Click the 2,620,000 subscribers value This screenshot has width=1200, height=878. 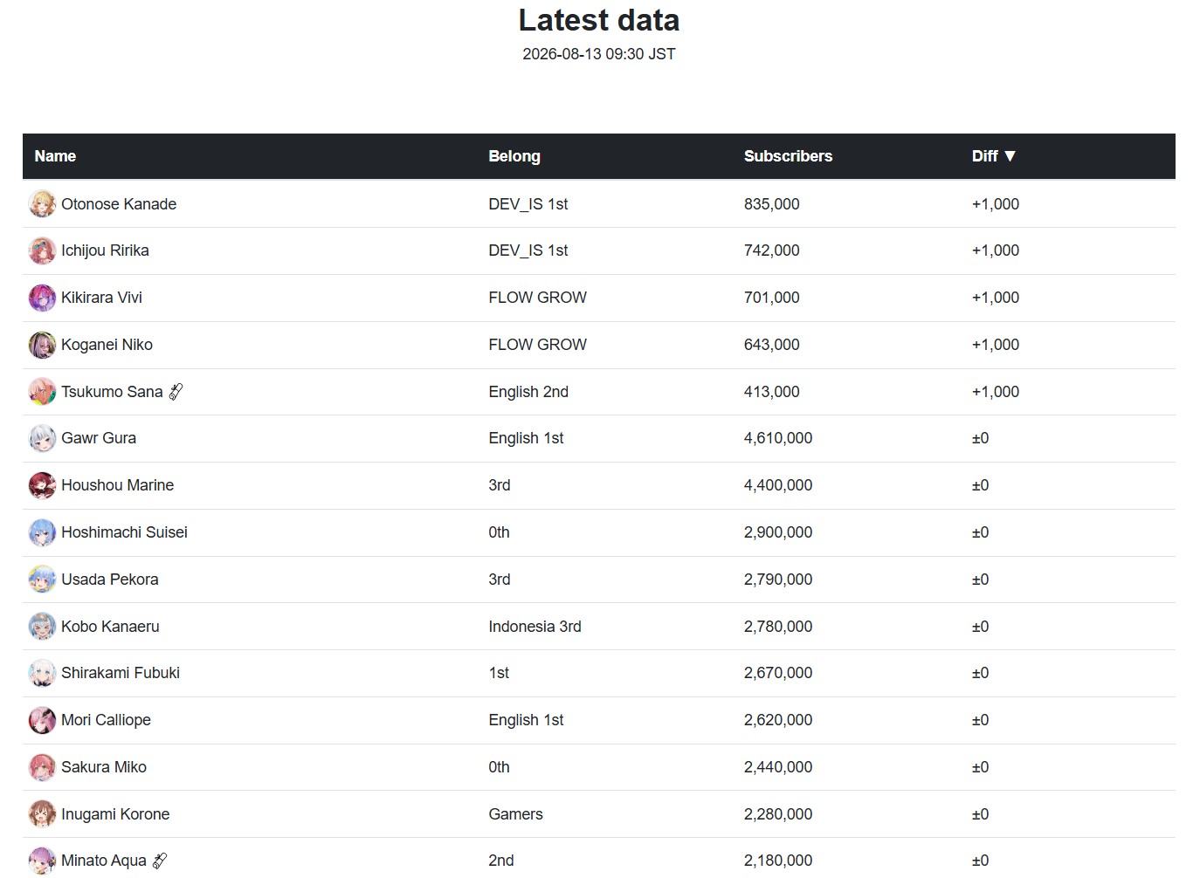[x=778, y=720]
